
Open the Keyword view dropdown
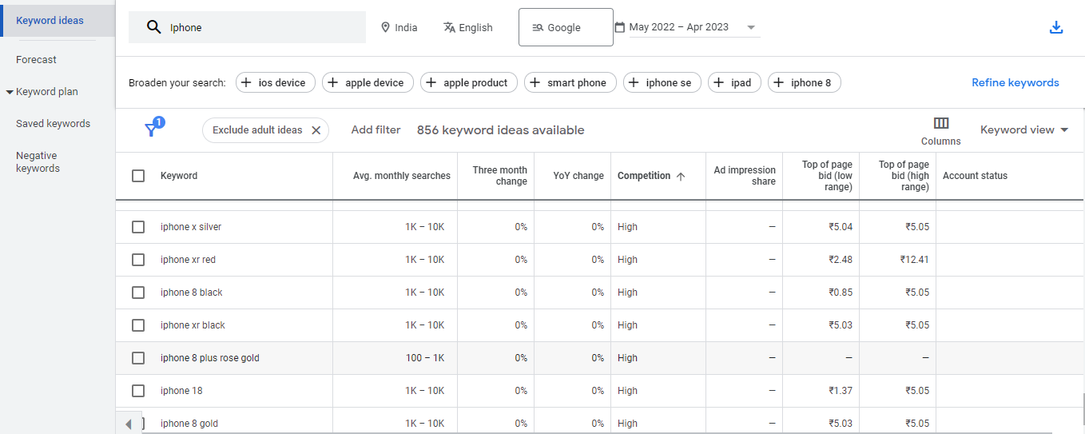[x=1023, y=130]
